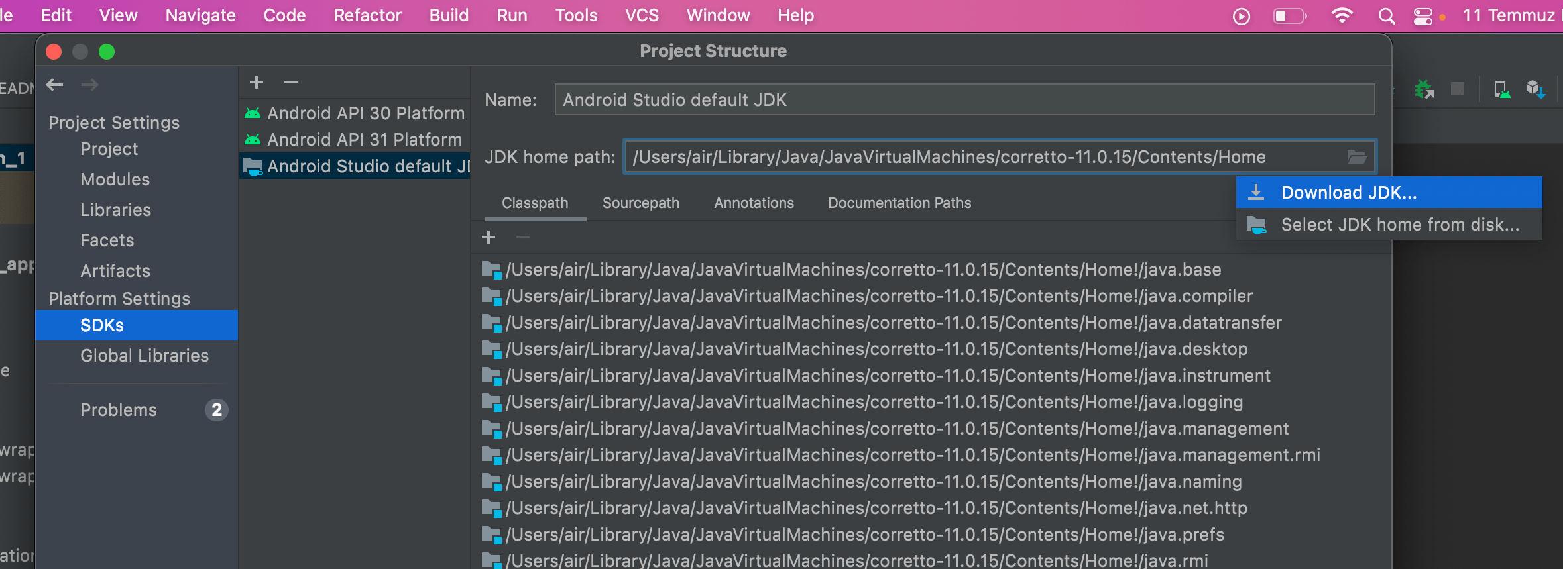Open the SDK Manager toolbar icon
Image resolution: width=1563 pixels, height=569 pixels.
coord(1535,89)
